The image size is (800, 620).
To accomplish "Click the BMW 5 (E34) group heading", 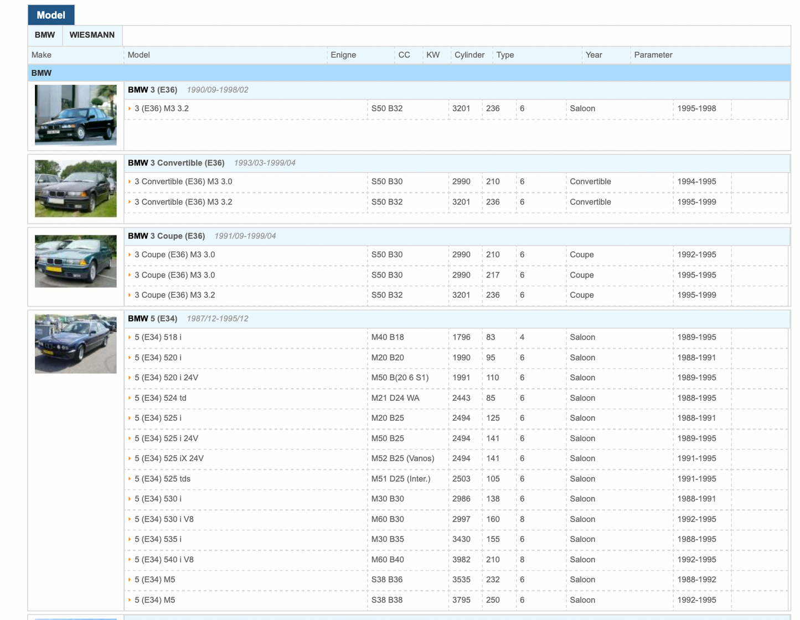I will click(153, 319).
